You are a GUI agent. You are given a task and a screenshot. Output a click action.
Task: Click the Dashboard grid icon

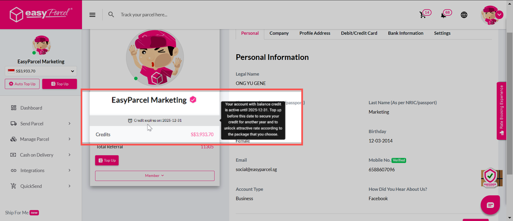(x=14, y=108)
